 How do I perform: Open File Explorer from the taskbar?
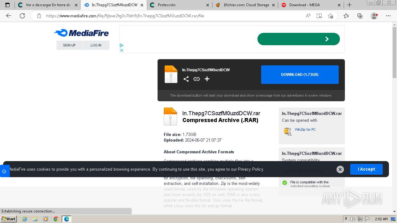pos(35,219)
